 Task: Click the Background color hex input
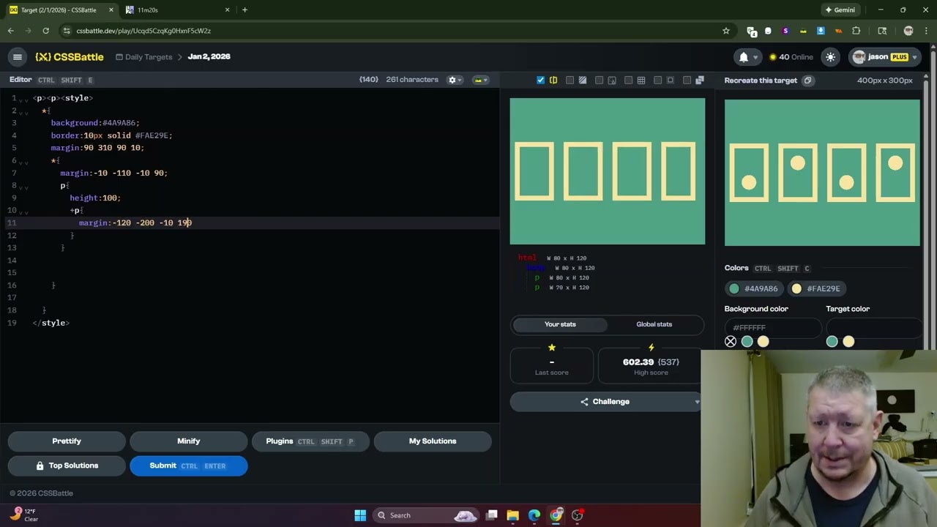(772, 327)
